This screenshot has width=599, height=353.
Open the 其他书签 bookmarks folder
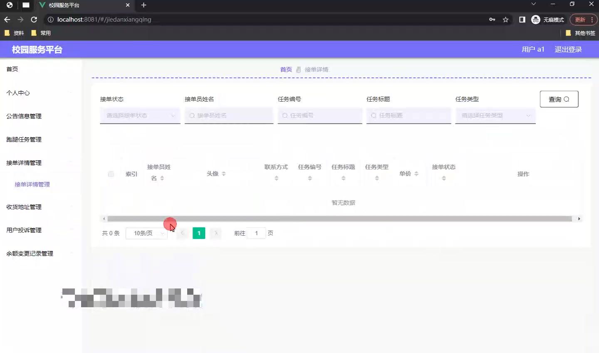[580, 33]
